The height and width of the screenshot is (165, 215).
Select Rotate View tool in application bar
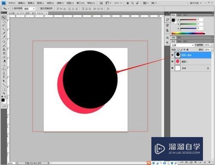point(137,3)
